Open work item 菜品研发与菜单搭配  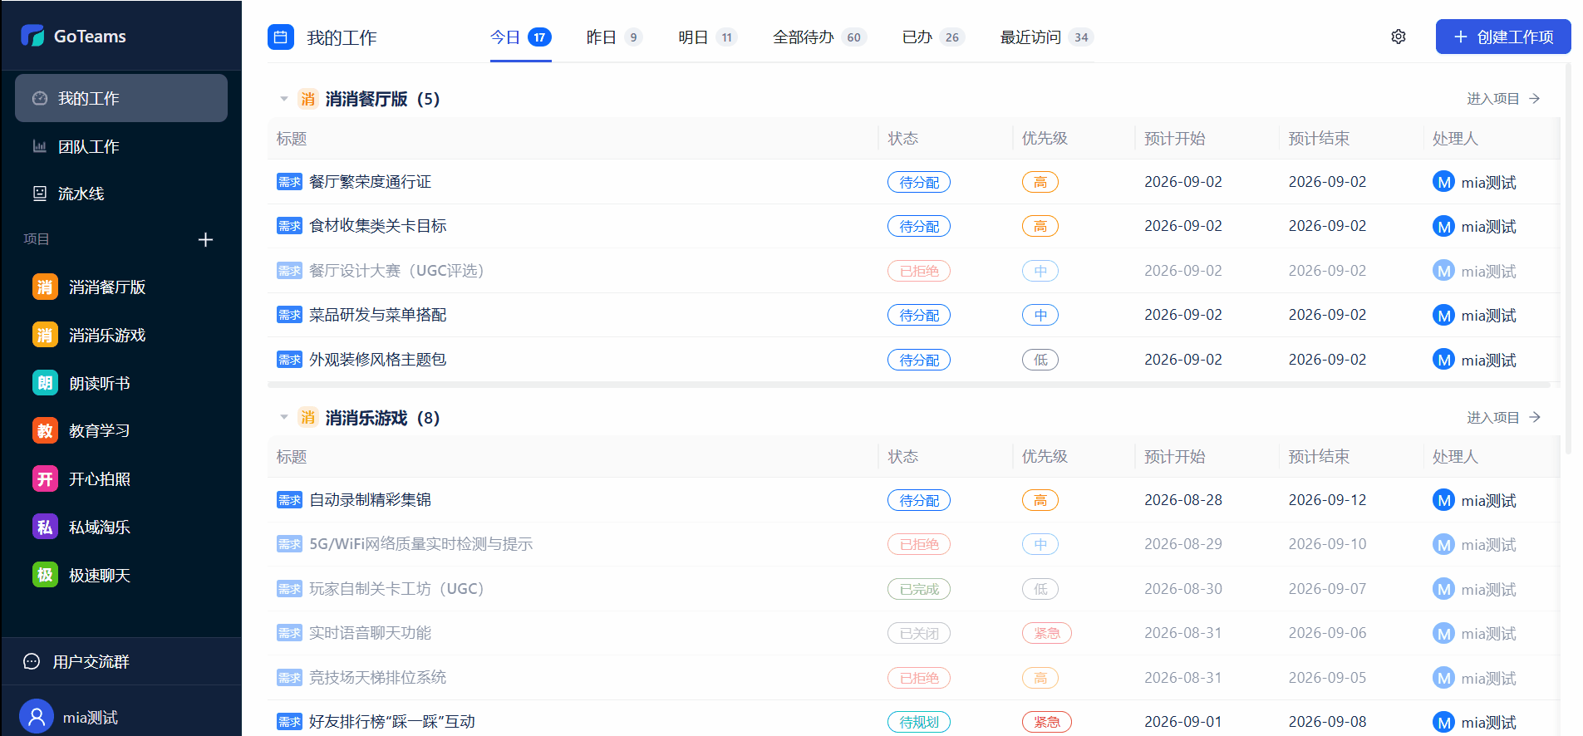378,315
